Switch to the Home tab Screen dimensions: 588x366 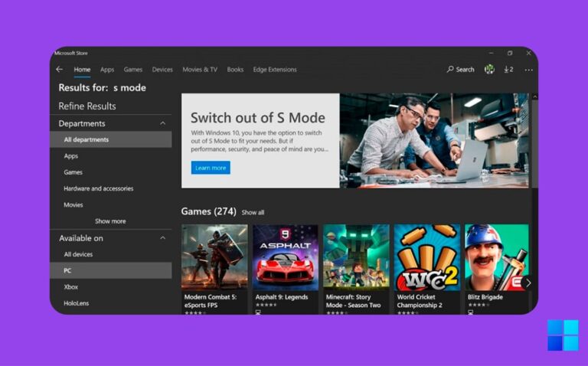coord(82,70)
